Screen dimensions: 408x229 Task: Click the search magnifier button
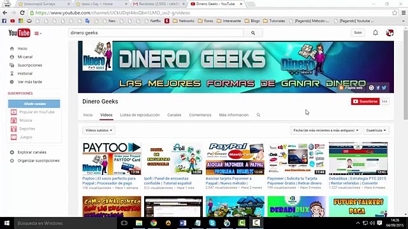point(253,33)
